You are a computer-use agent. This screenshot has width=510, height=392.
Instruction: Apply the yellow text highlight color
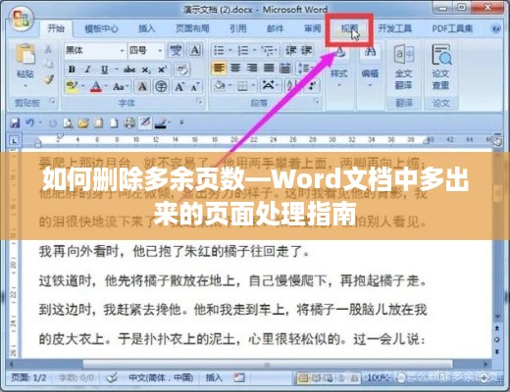pos(72,86)
